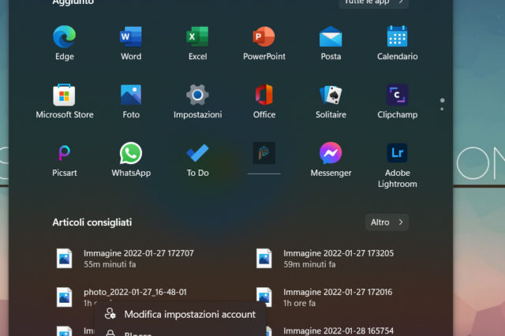Launch Clipchamp video editor
The image size is (505, 336).
397,101
